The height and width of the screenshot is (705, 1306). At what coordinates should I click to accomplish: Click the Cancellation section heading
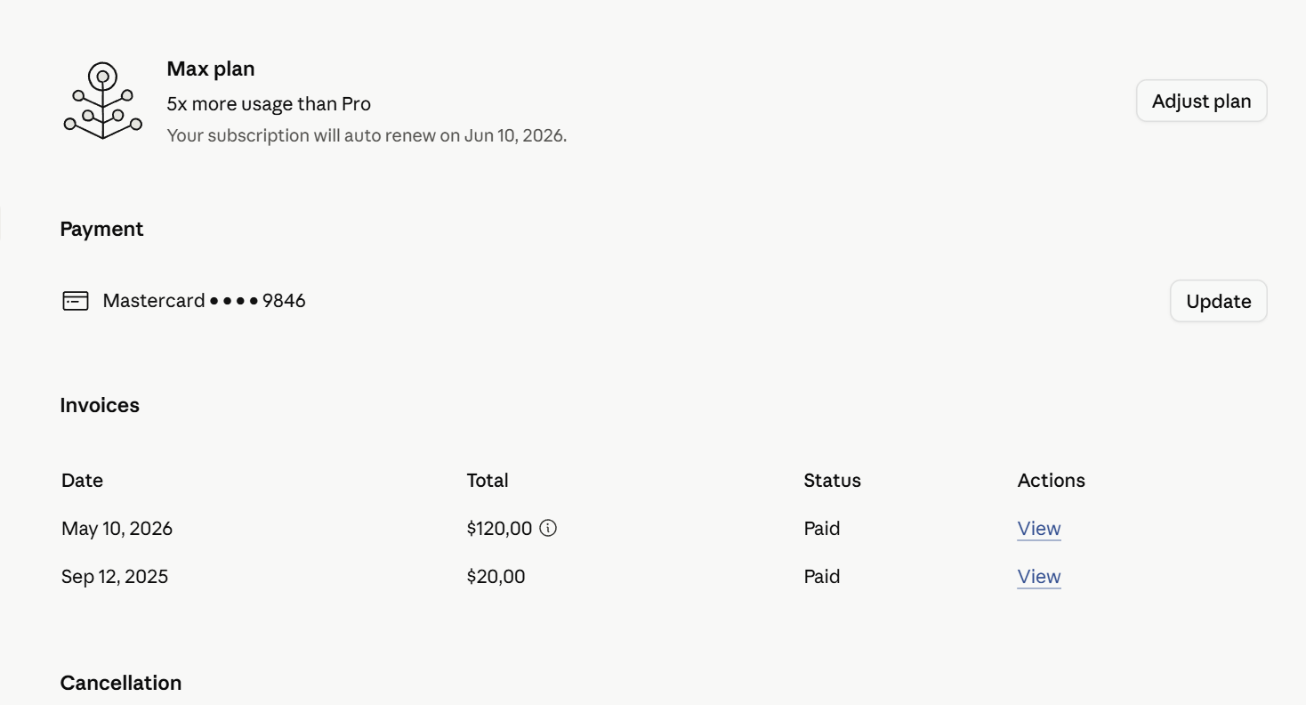(121, 683)
